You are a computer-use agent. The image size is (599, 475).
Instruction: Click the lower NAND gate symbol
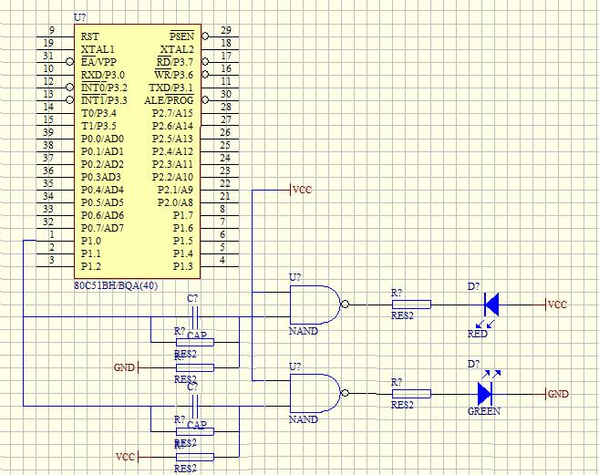315,393
